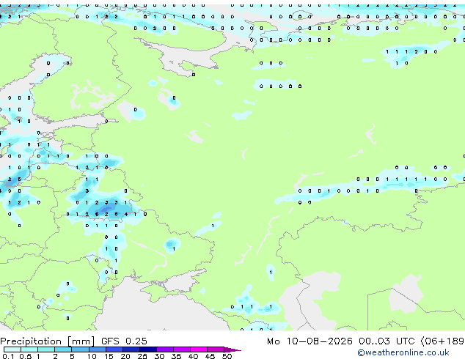Click the over-50 arrow tip of the legend
The width and height of the screenshot is (465, 359).
tap(232, 349)
